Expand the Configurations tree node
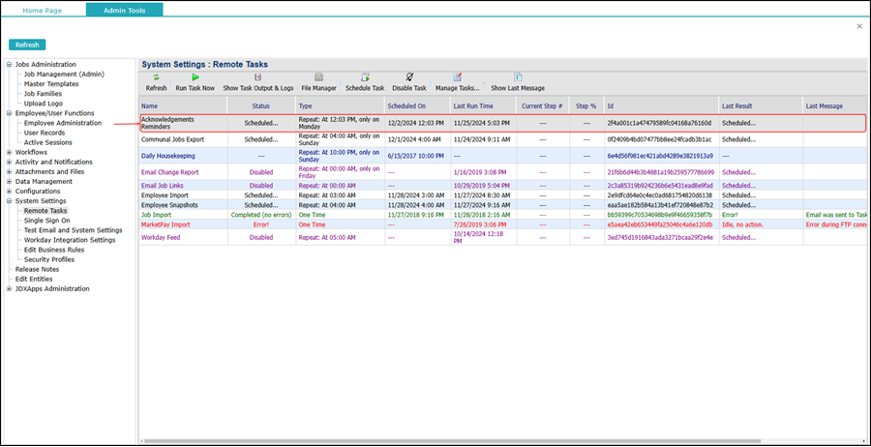Screen dimensions: 871x447 [x=10, y=191]
